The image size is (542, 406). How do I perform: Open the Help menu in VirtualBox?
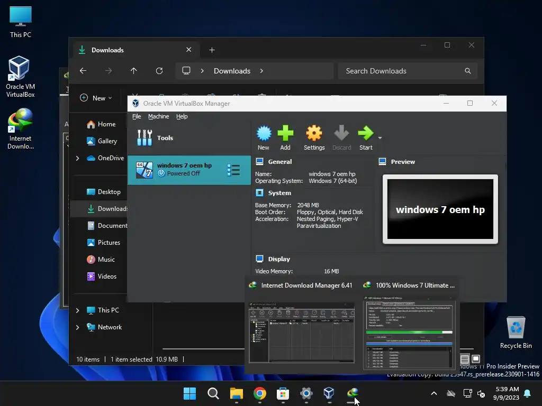182,116
